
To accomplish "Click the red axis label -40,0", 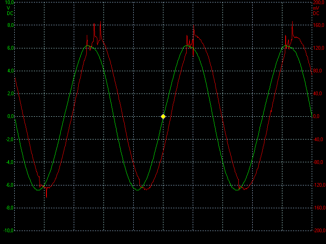I will (318, 139).
